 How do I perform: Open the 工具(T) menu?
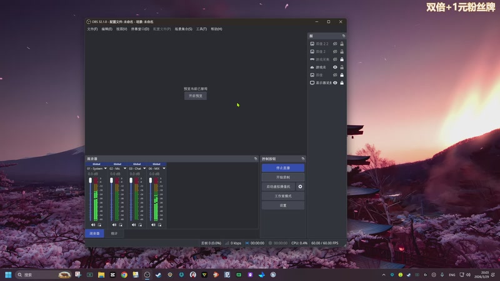pyautogui.click(x=201, y=29)
